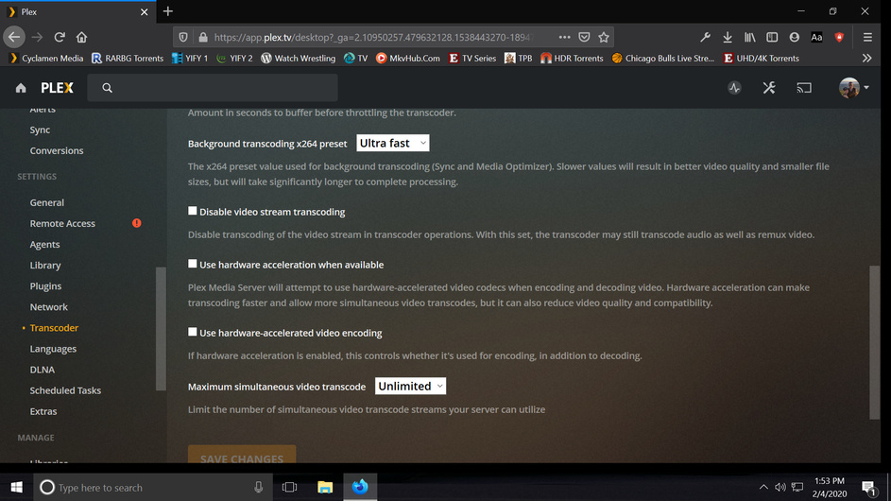
Task: Reload the page with refresh icon
Action: tap(60, 37)
